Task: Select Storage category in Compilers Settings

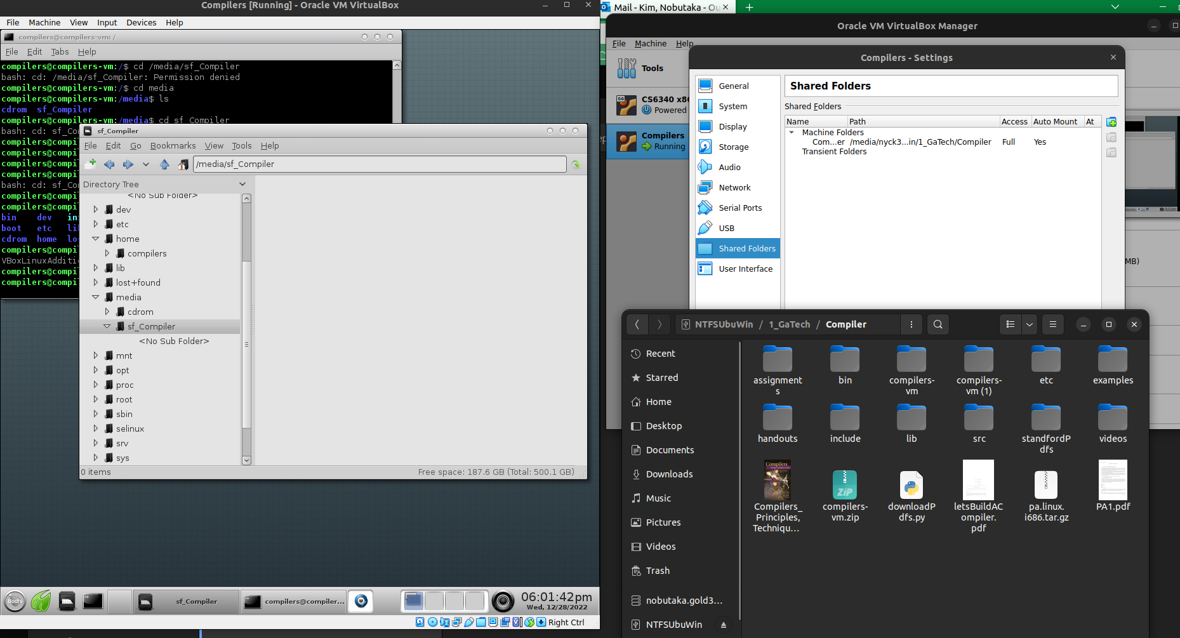Action: 737,147
